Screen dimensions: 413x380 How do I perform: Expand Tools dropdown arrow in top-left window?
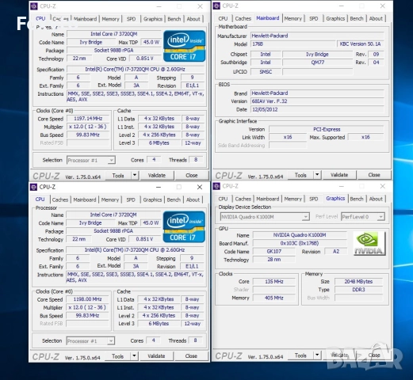click(135, 175)
